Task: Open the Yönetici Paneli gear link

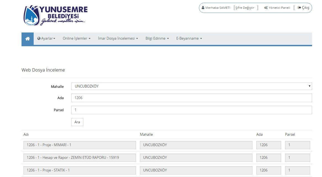Action: (x=277, y=8)
